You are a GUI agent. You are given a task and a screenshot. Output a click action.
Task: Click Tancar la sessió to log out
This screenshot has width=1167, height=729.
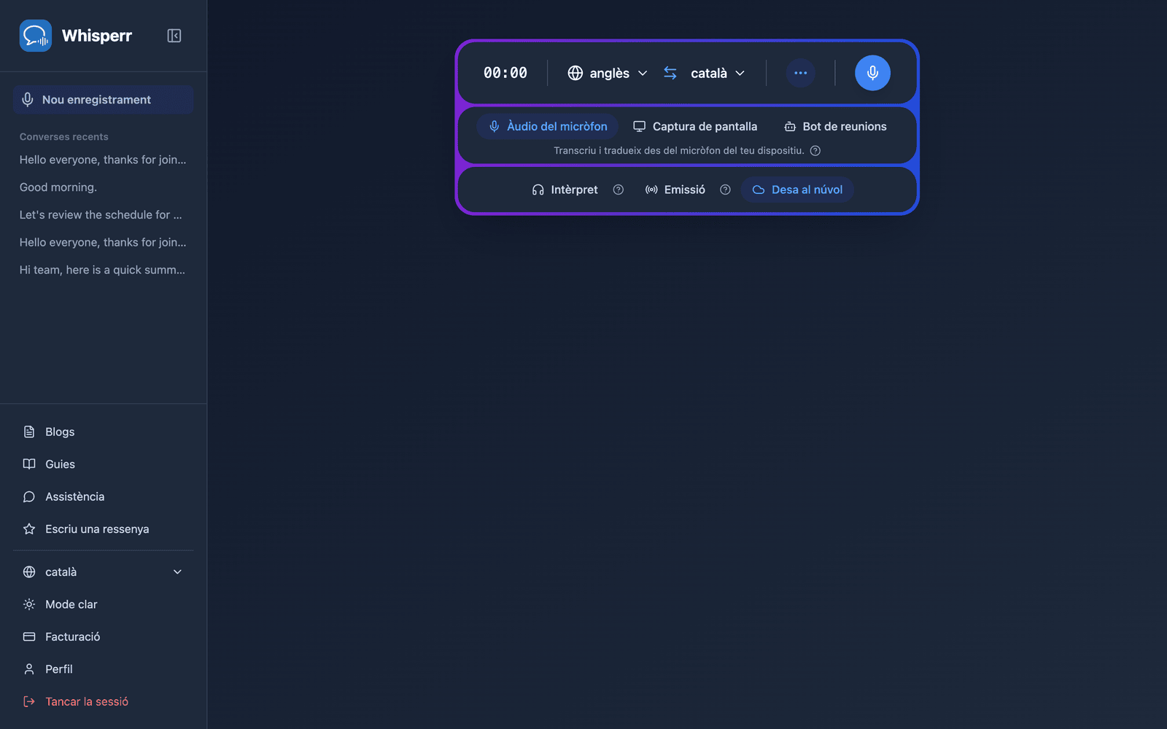coord(103,702)
